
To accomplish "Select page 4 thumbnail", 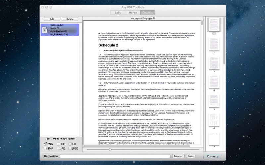I will point(214,82).
